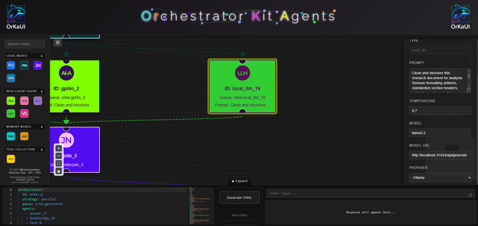
Task: Select the VS agent icon
Action: point(24,113)
